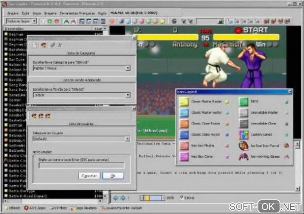This screenshot has height=214, width=304.
Task: Click the fighter character icon in category dialog
Action: coord(44,45)
